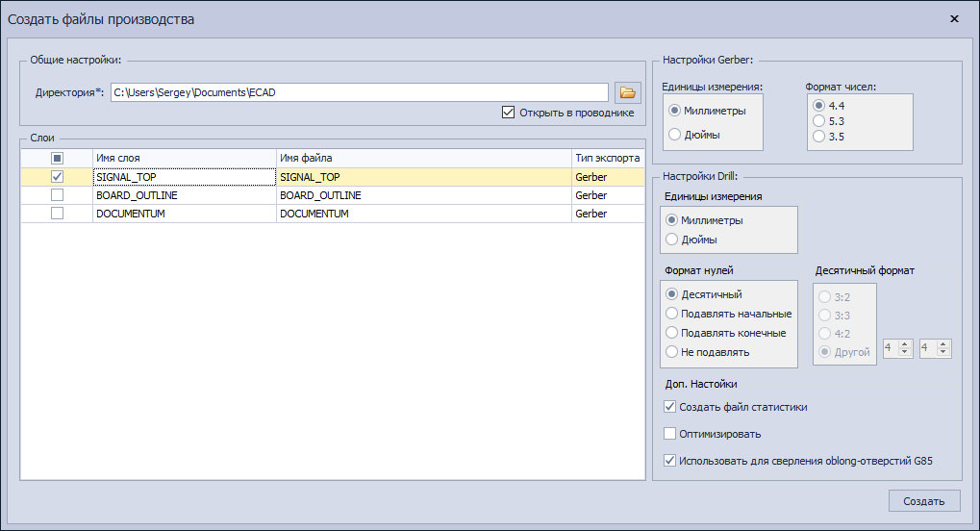Select decimal format 4:2
The width and height of the screenshot is (980, 531).
tap(825, 334)
